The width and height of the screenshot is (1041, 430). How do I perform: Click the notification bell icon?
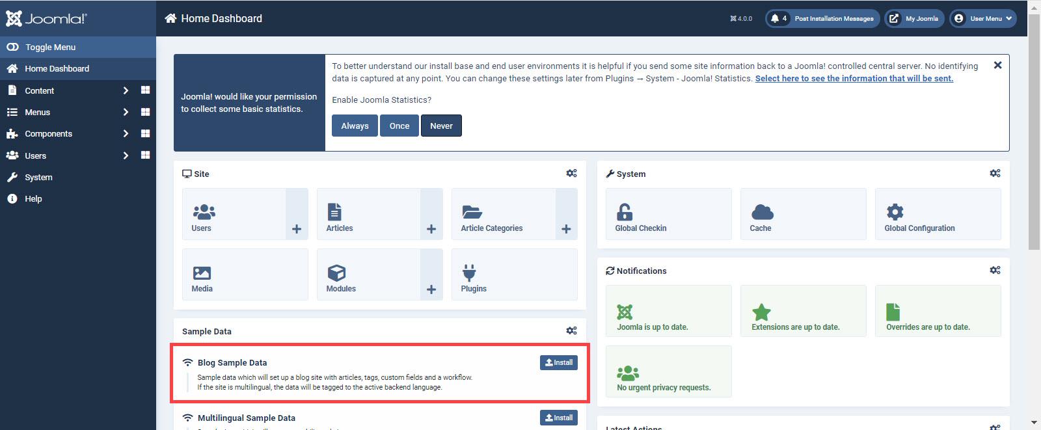click(775, 18)
